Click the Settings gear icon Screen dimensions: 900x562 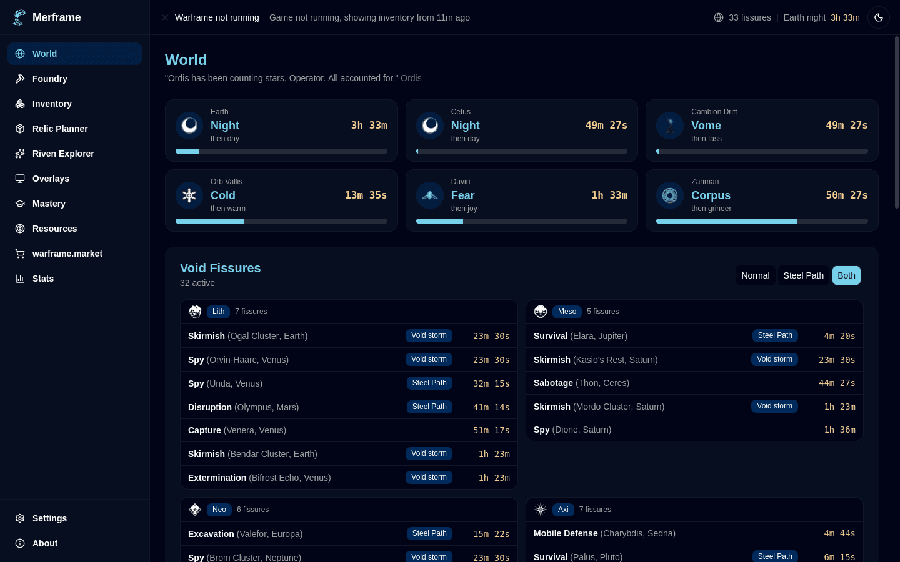pos(20,518)
